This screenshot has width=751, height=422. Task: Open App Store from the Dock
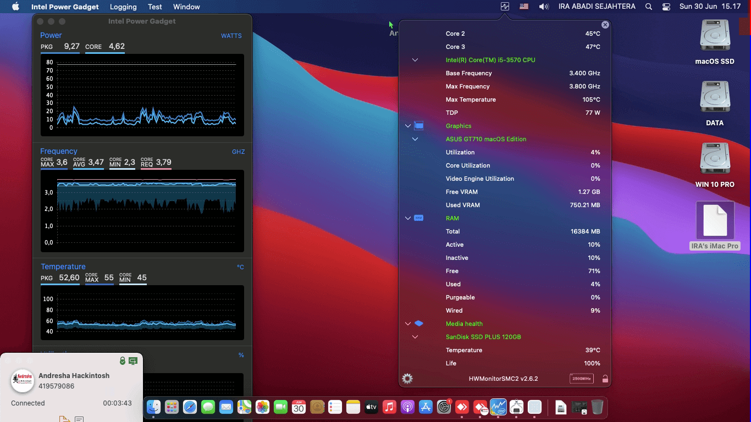(x=426, y=407)
